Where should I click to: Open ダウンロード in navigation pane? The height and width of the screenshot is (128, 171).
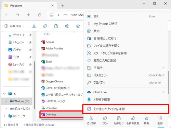[17, 35]
